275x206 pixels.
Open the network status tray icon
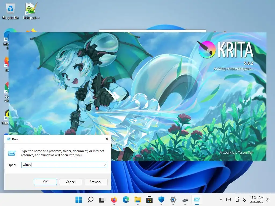(237, 200)
